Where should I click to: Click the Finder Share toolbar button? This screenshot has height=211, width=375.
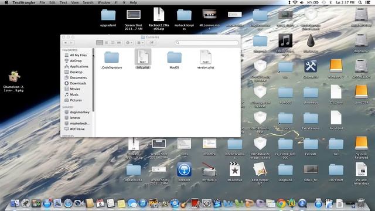tap(151, 43)
